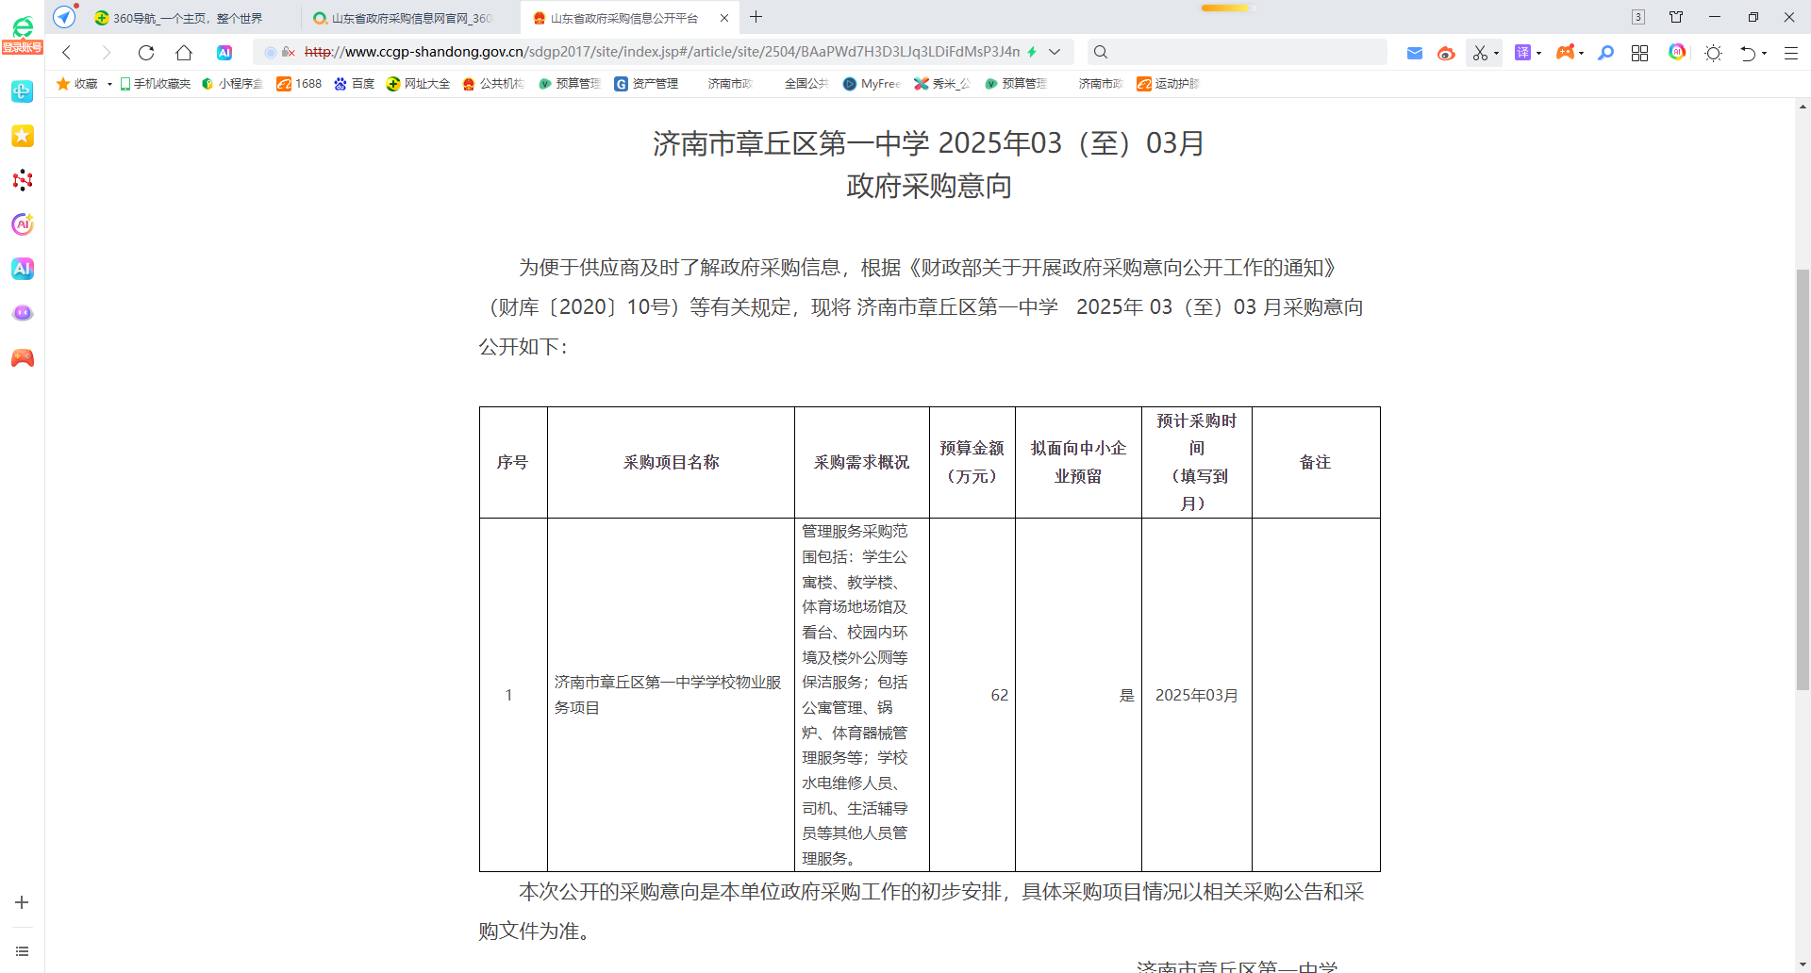
Task: Open the browser main hamburger menu
Action: [x=1791, y=54]
